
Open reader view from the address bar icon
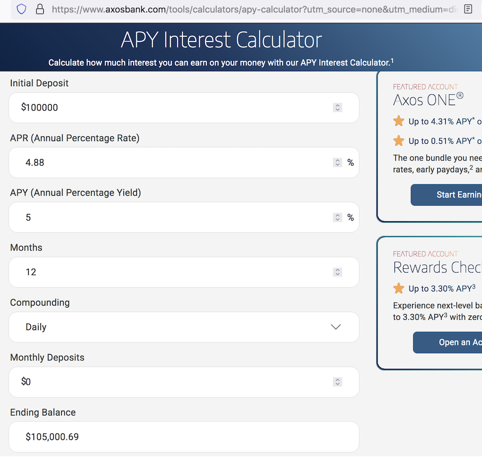pos(468,8)
